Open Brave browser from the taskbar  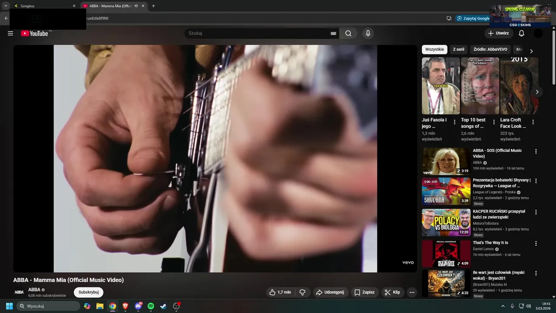tap(126, 306)
